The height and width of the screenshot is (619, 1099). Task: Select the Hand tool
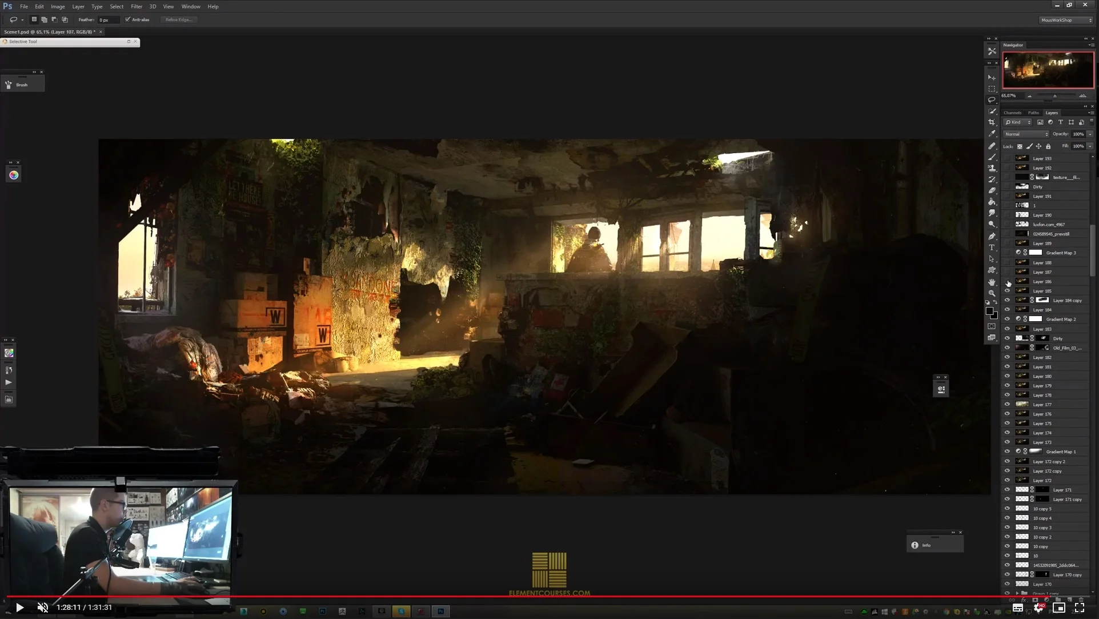tap(992, 282)
